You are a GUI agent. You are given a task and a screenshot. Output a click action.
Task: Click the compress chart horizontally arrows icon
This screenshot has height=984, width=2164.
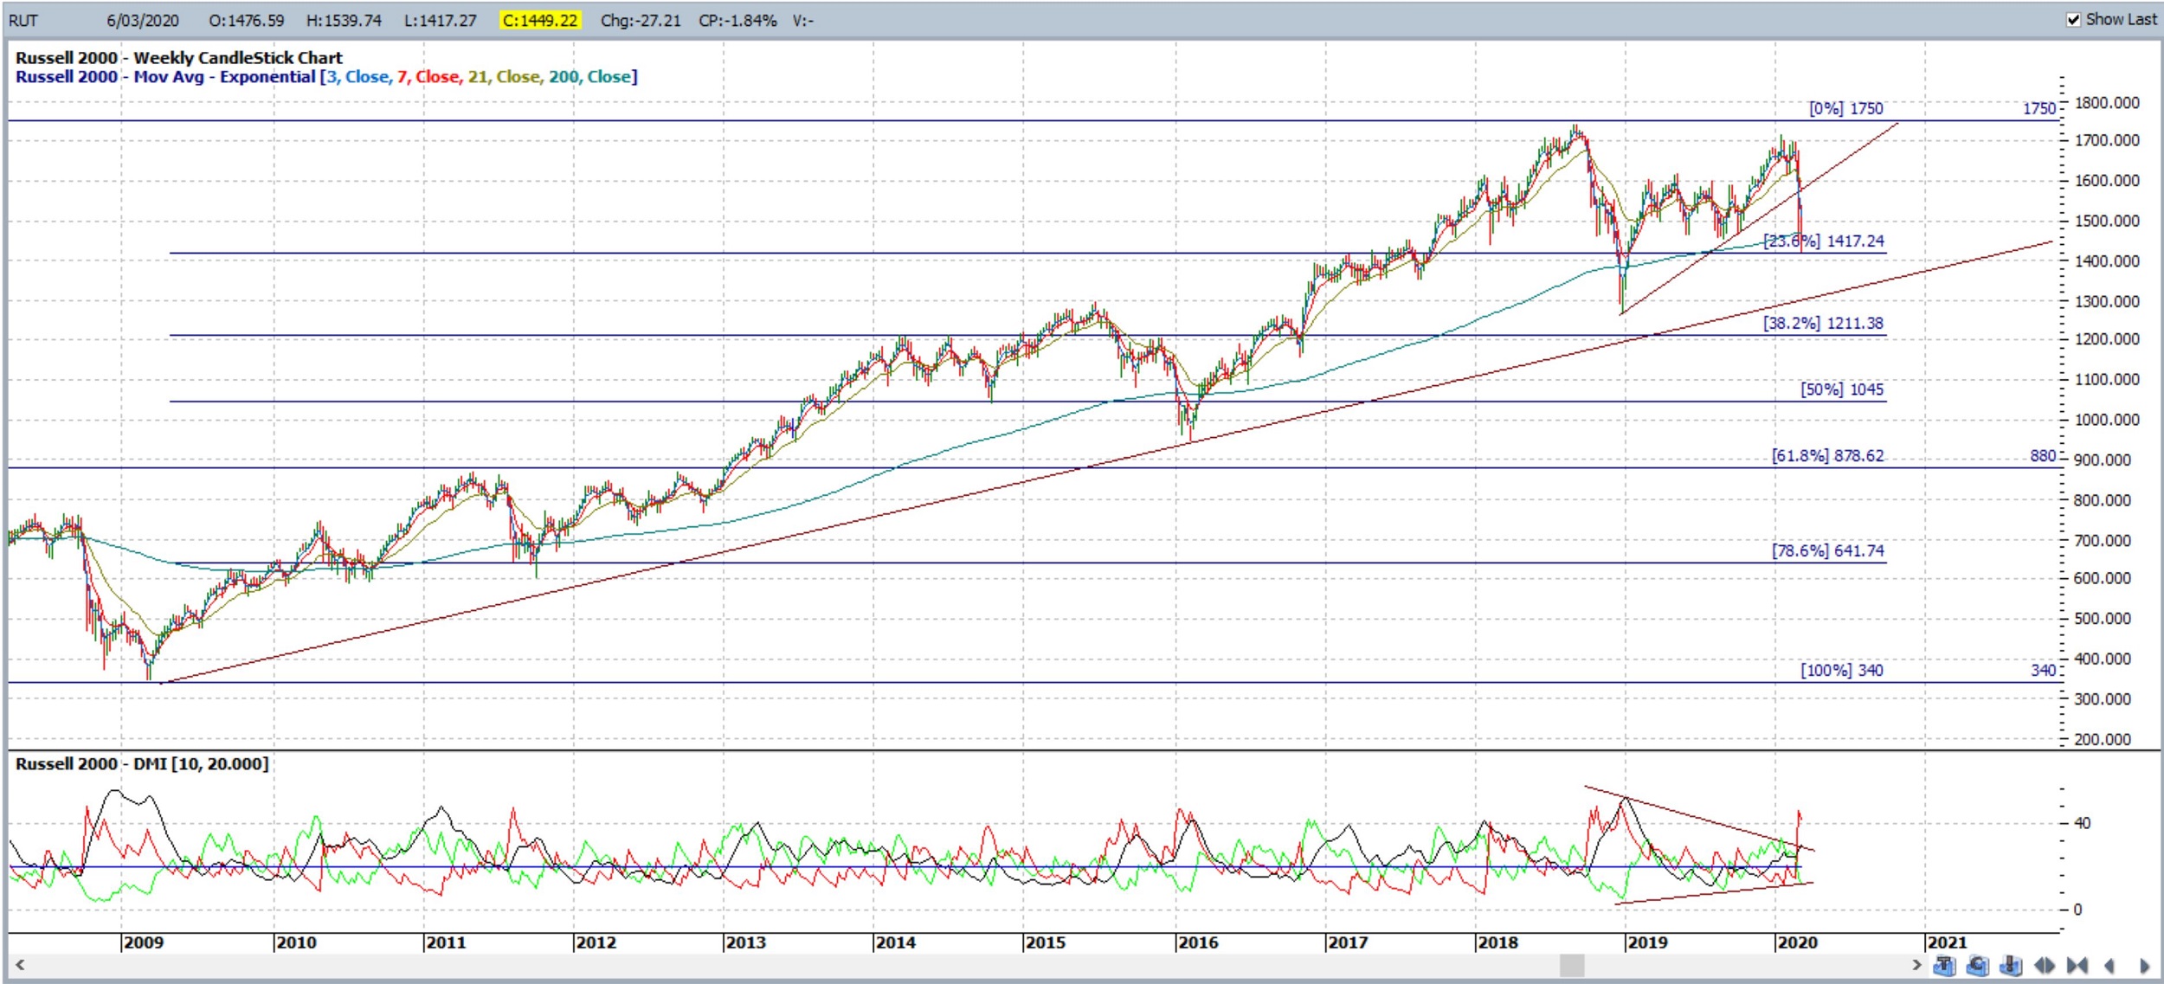pos(2077,965)
